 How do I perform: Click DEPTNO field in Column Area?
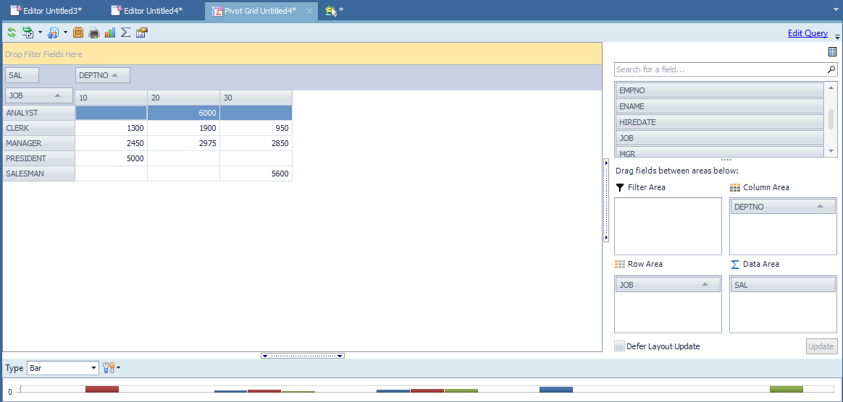pos(783,207)
